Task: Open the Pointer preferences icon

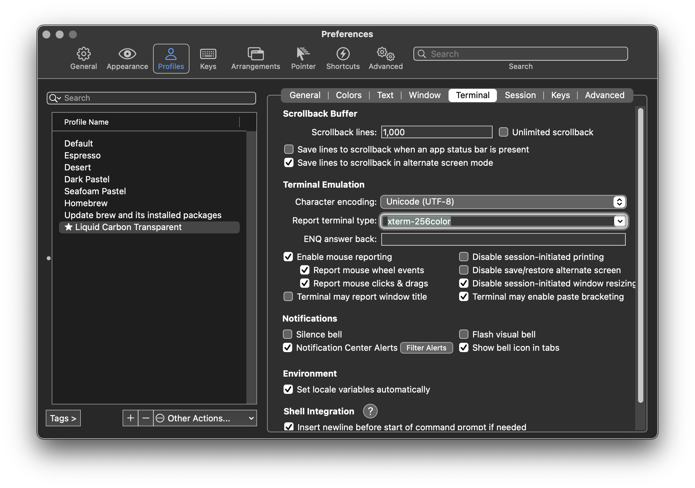Action: click(x=302, y=58)
